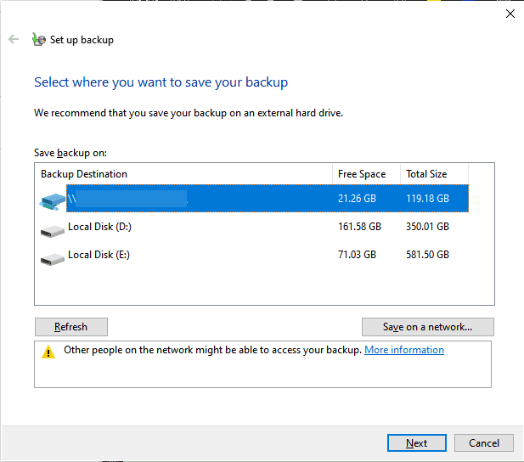This screenshot has height=462, width=524.
Task: Proceed with the Next button
Action: click(416, 442)
